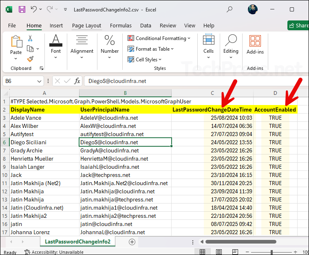309x255 pixels.
Task: Switch to Page Break Preview icon
Action: (x=235, y=252)
